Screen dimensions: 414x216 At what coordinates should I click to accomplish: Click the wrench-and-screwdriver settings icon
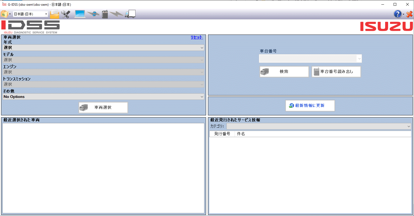(65, 14)
